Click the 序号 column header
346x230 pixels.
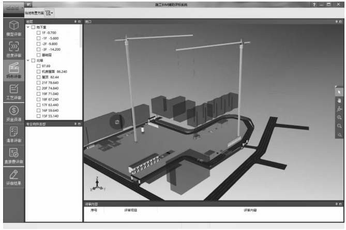pos(94,210)
